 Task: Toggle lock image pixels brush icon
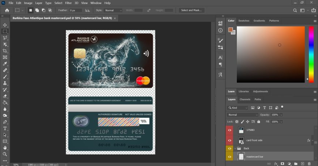[242, 121]
